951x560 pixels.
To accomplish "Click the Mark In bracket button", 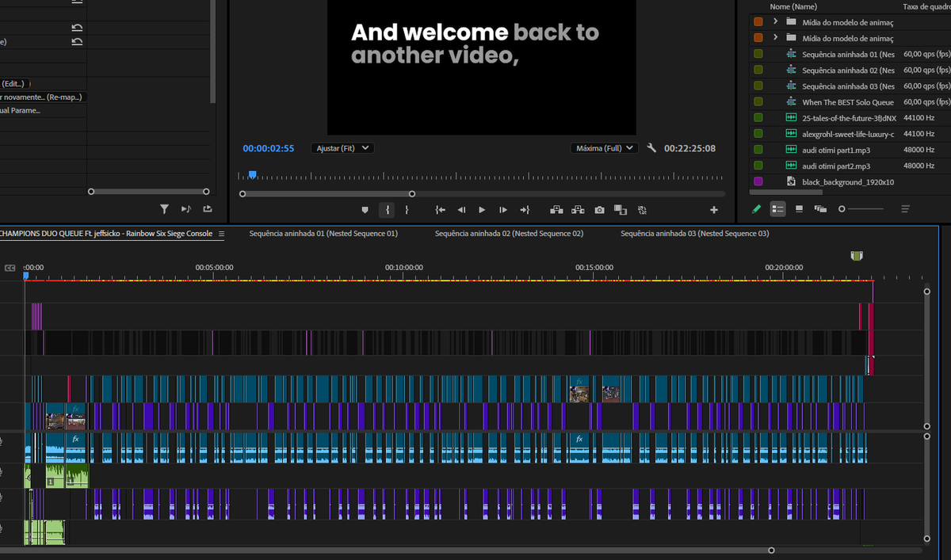I will click(x=388, y=210).
